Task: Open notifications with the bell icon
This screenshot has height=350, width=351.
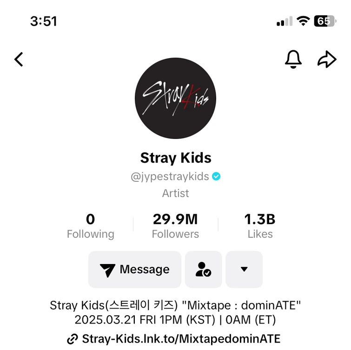Action: click(x=293, y=59)
